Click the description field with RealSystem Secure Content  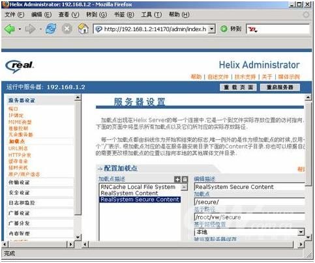point(250,187)
